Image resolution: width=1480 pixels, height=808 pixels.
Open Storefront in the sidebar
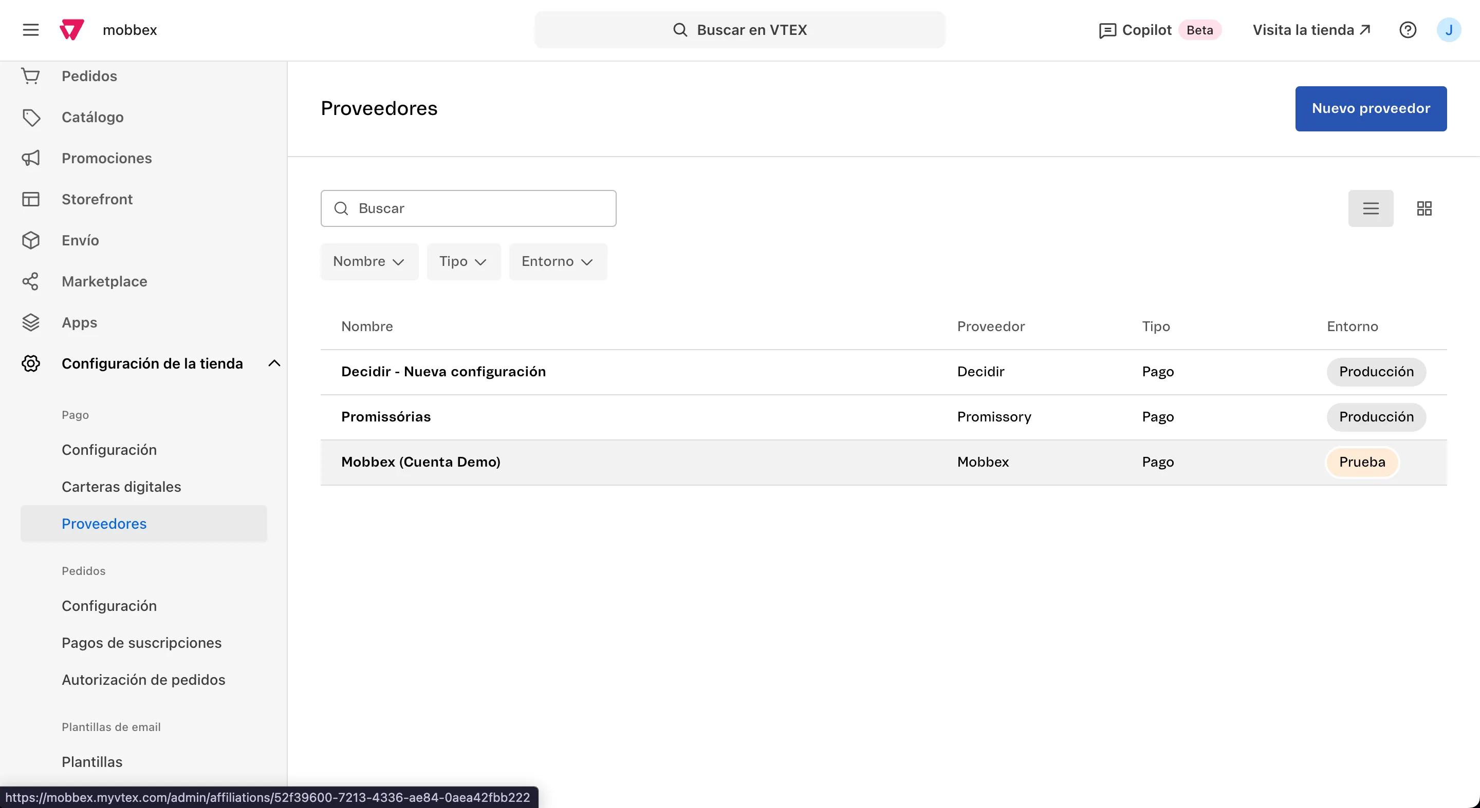click(97, 199)
